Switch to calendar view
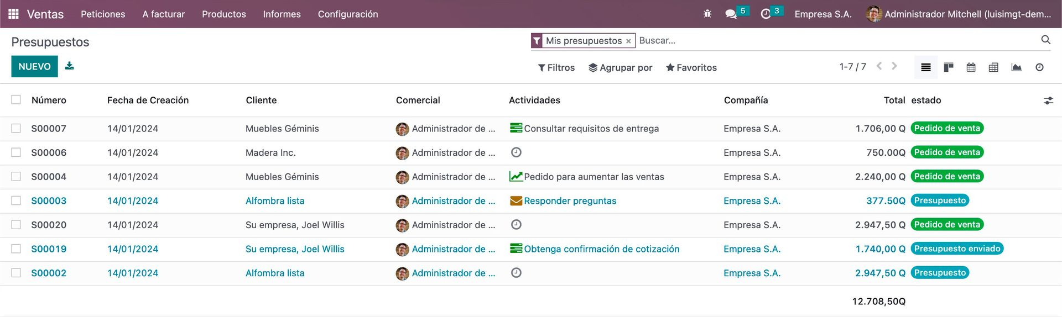 coord(971,67)
